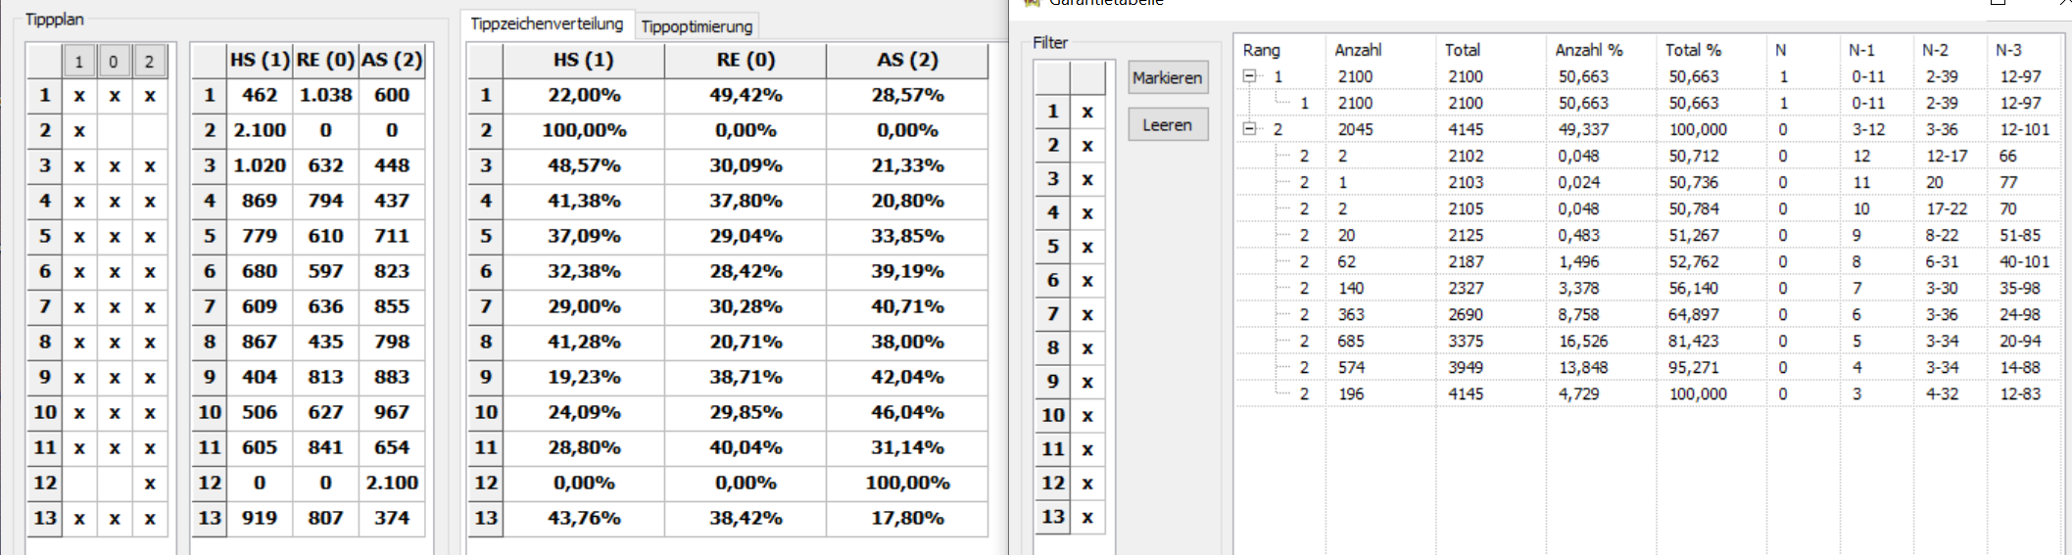Toggle column header 0 in Tippplan
2072x555 pixels.
(x=114, y=62)
